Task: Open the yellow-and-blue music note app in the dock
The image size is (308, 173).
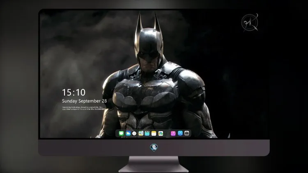Action: [x=141, y=133]
